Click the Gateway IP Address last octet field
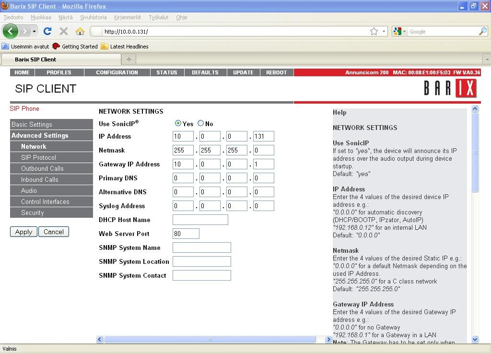 click(264, 164)
